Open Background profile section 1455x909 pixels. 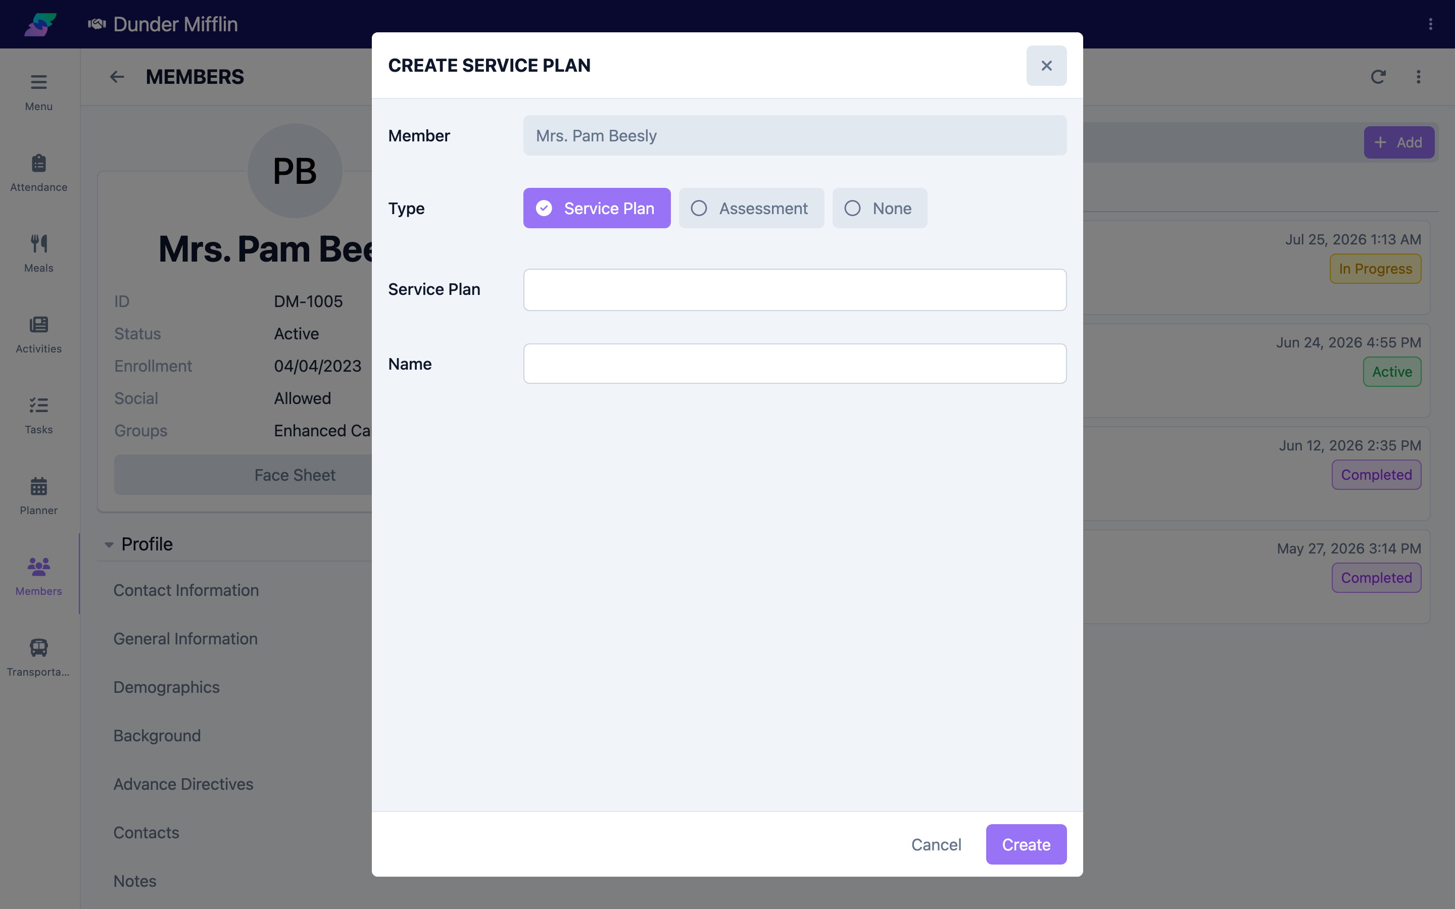[157, 735]
